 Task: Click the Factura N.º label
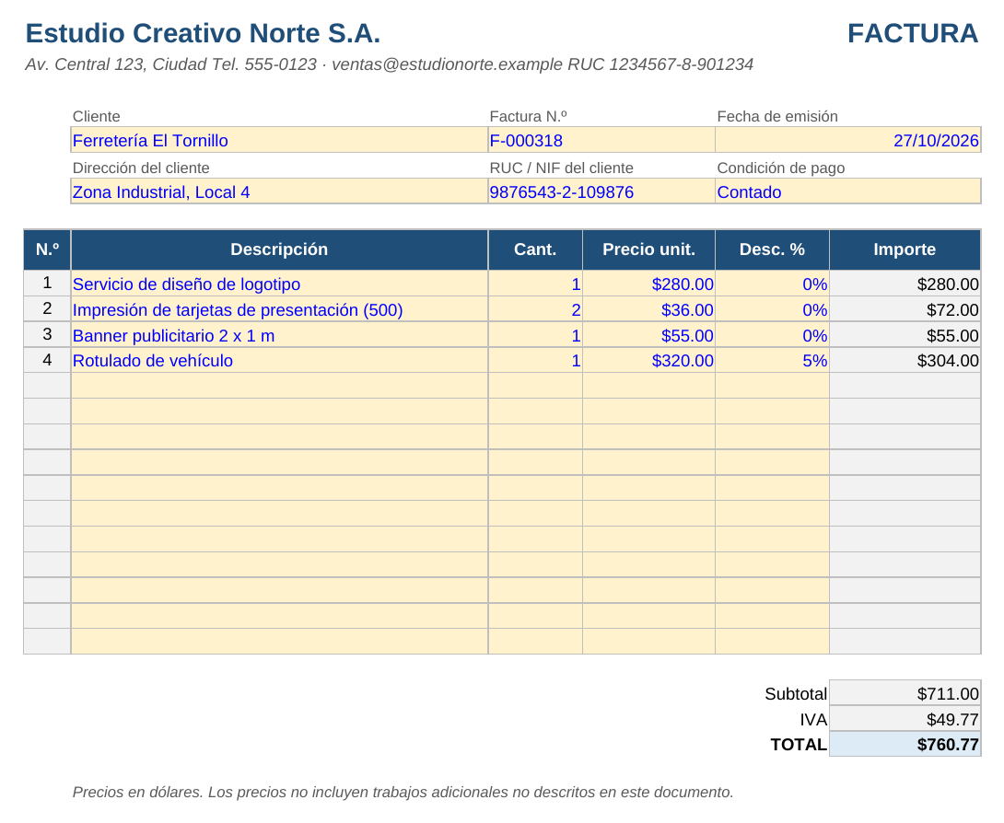[x=529, y=117]
